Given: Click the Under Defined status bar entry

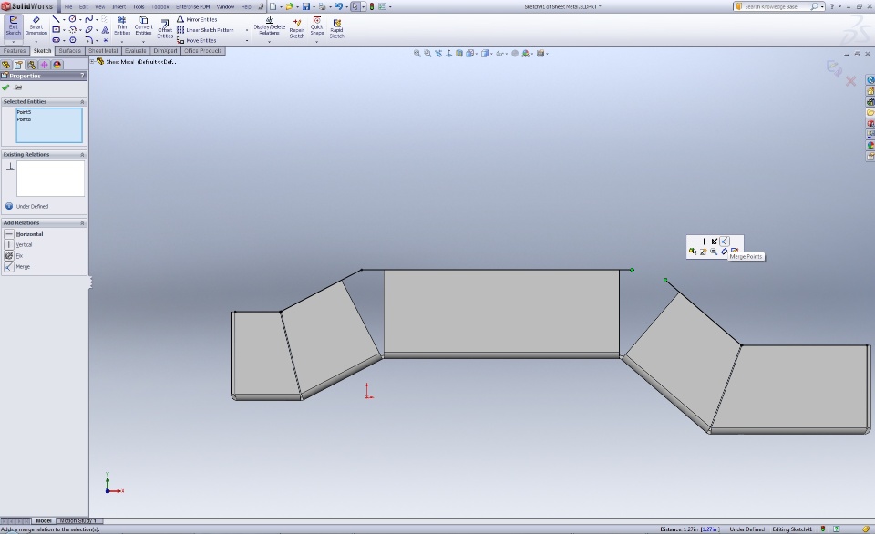Looking at the screenshot, I should [x=747, y=529].
